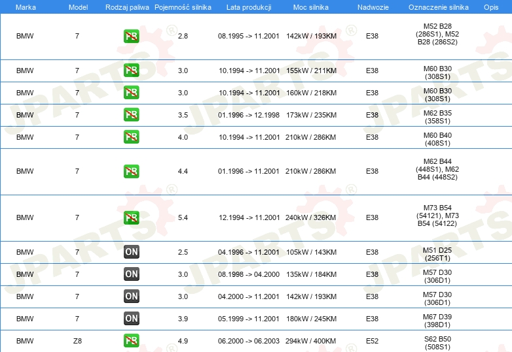Click the 4.9 engine capacity cell
Image resolution: width=512 pixels, height=352 pixels.
click(x=183, y=341)
